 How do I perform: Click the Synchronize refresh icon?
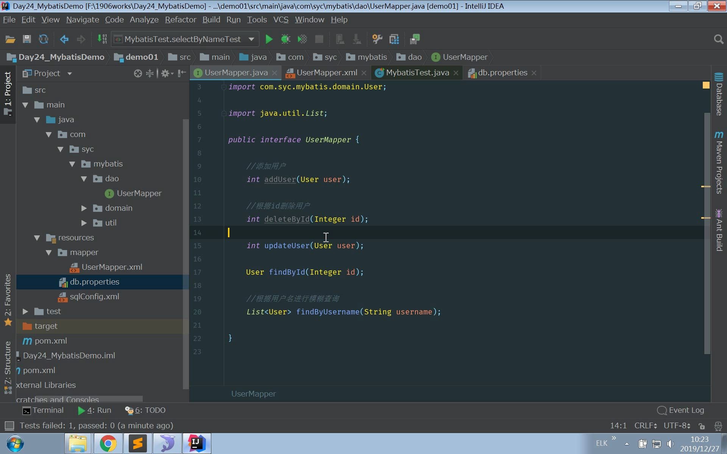[x=44, y=39]
